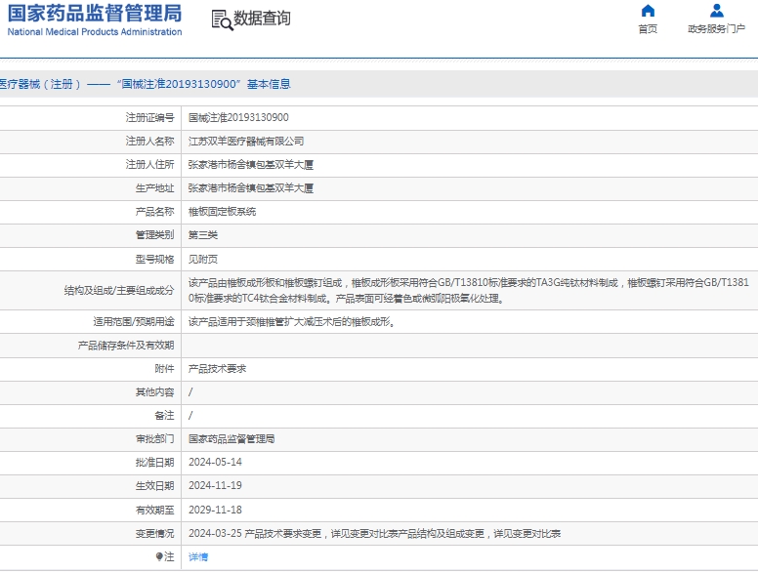Open the 政务服务门户 person icon
Image resolution: width=758 pixels, height=573 pixels.
[x=716, y=11]
